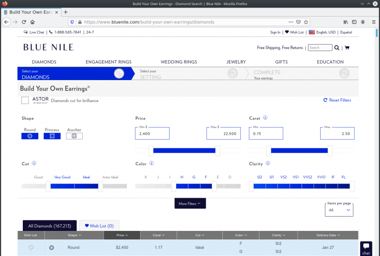Sort results by Delivery Date column
Viewport: 380px width, 256px height.
click(x=328, y=235)
